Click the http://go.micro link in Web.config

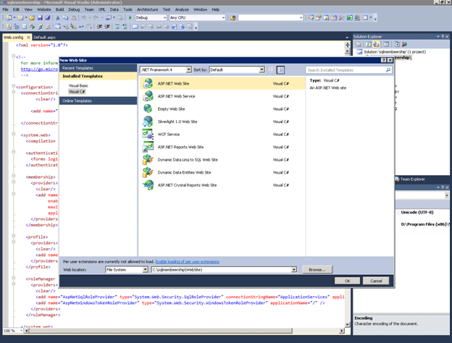click(x=39, y=69)
